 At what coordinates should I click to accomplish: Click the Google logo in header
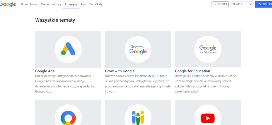8,4
